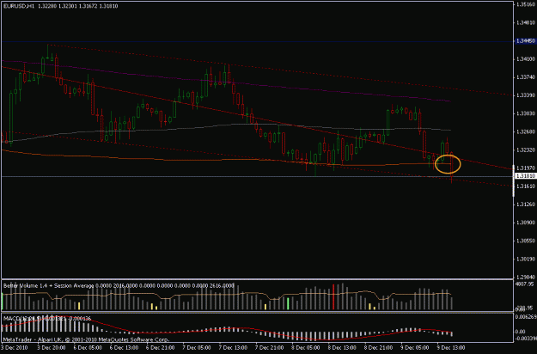Select the 1.29840 price axis label

coord(526,277)
